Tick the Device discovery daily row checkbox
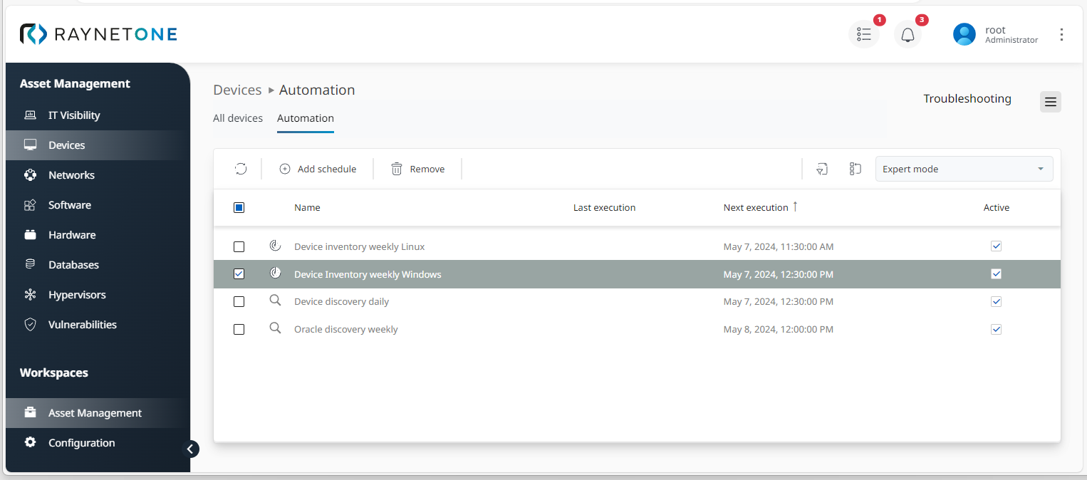 click(239, 302)
